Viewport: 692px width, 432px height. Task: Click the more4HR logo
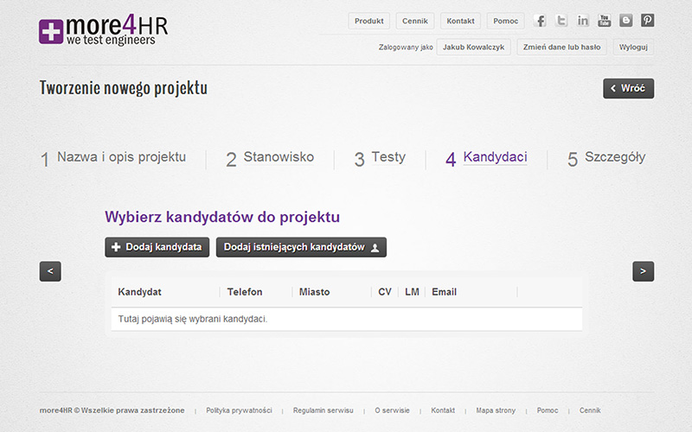tap(103, 30)
